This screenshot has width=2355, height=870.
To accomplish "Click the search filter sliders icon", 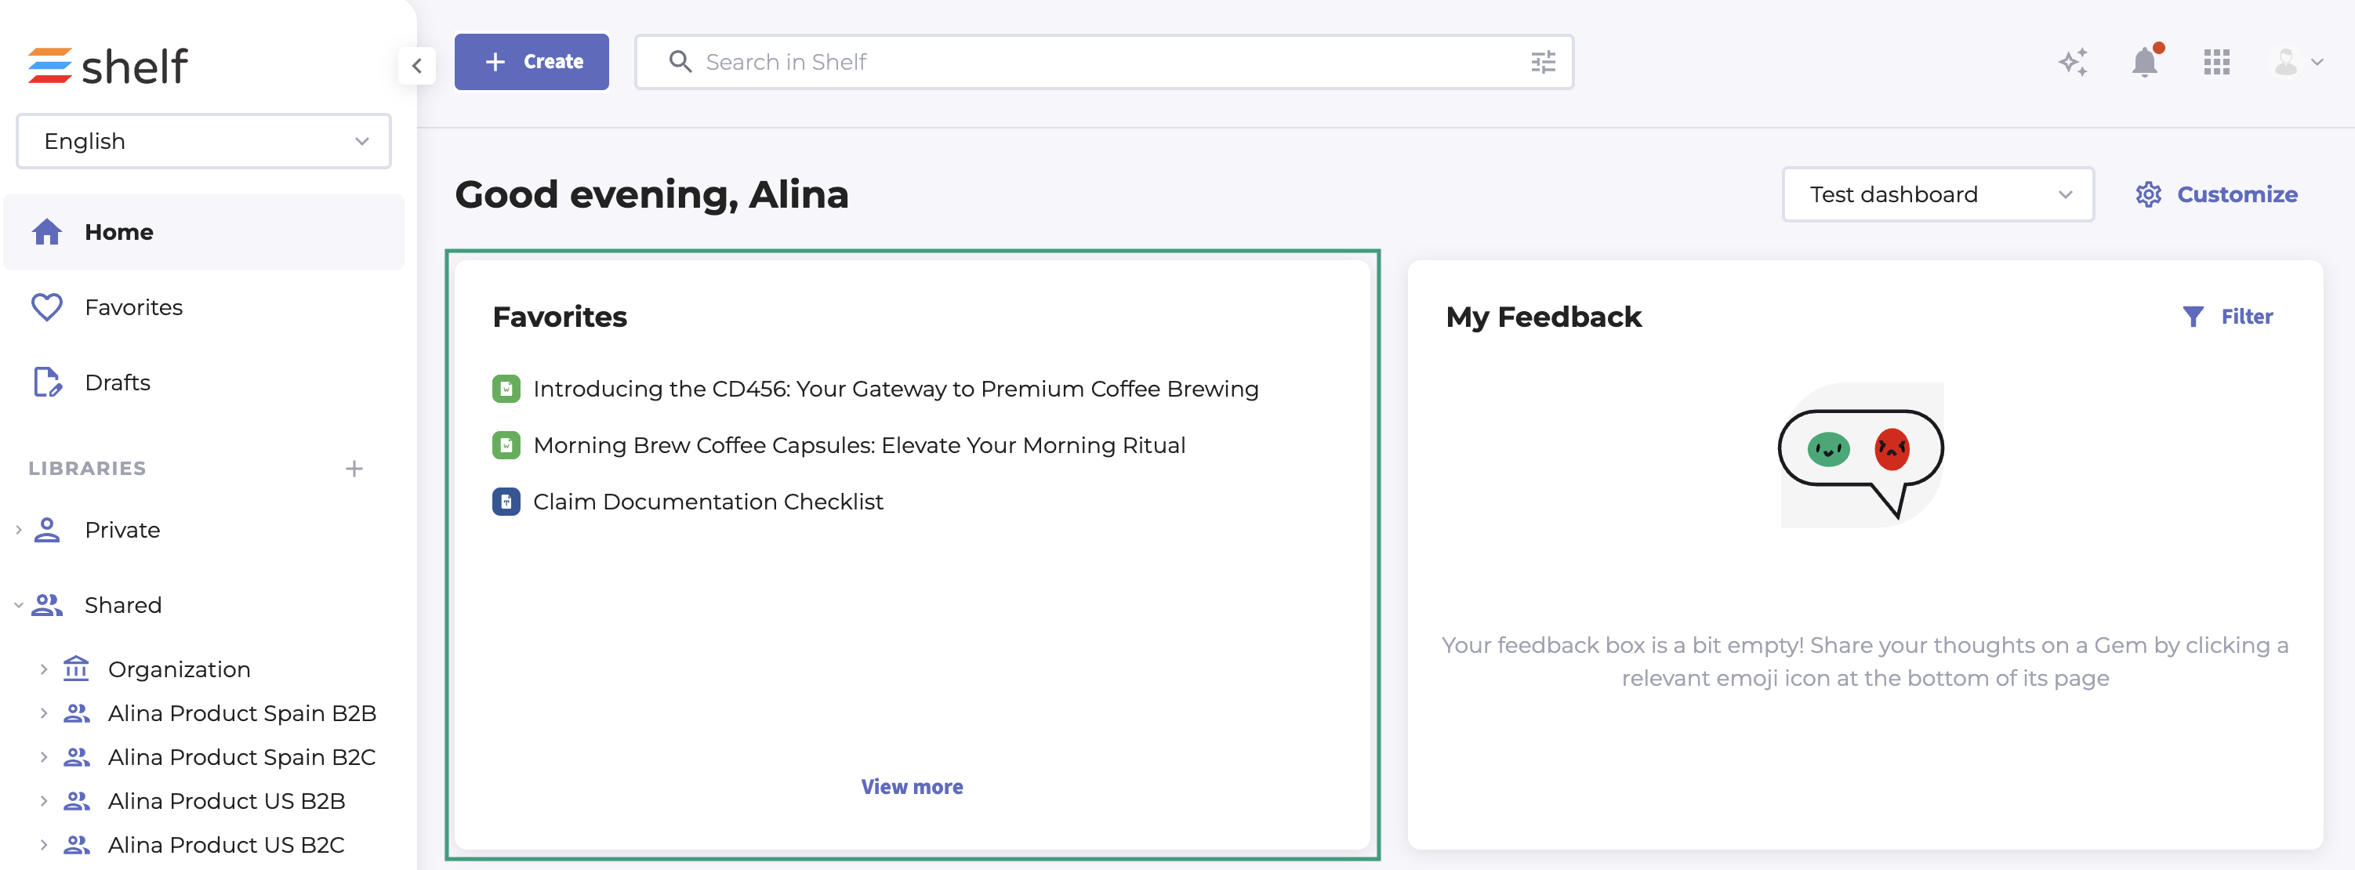I will tap(1542, 62).
